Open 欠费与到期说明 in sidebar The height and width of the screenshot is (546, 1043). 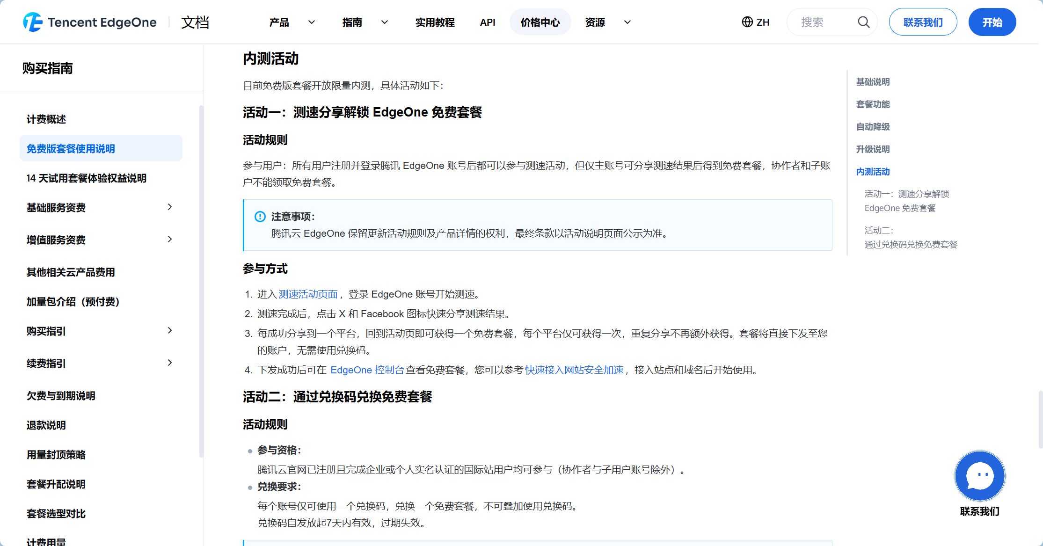61,396
